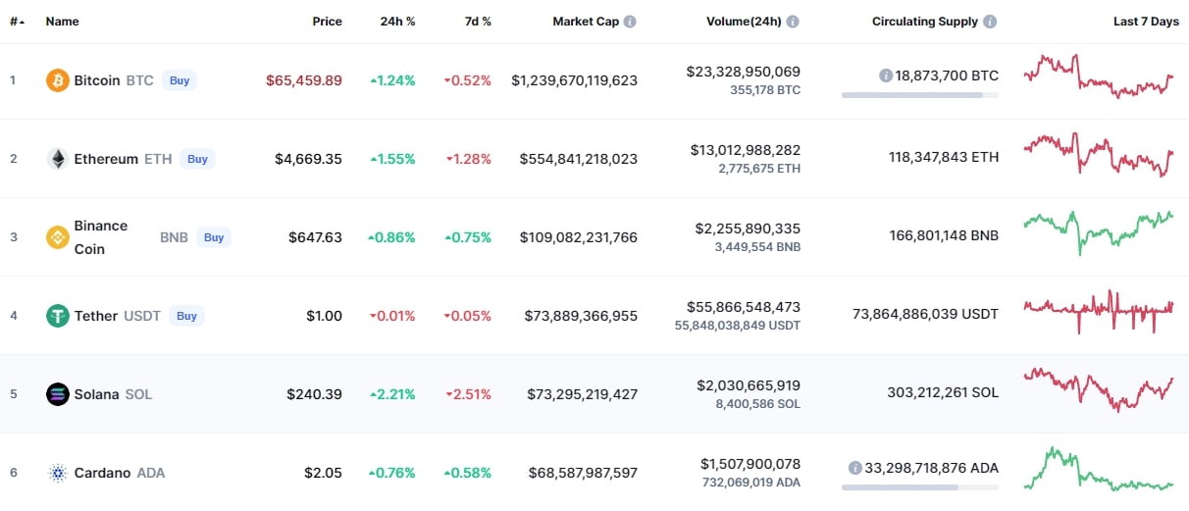Click info icon beside Cardano circulating supply
The height and width of the screenshot is (511, 1189).
coord(855,468)
